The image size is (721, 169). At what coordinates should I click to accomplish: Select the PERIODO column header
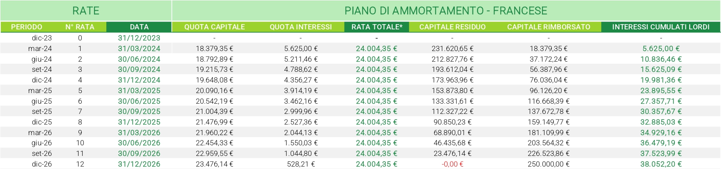pos(27,27)
